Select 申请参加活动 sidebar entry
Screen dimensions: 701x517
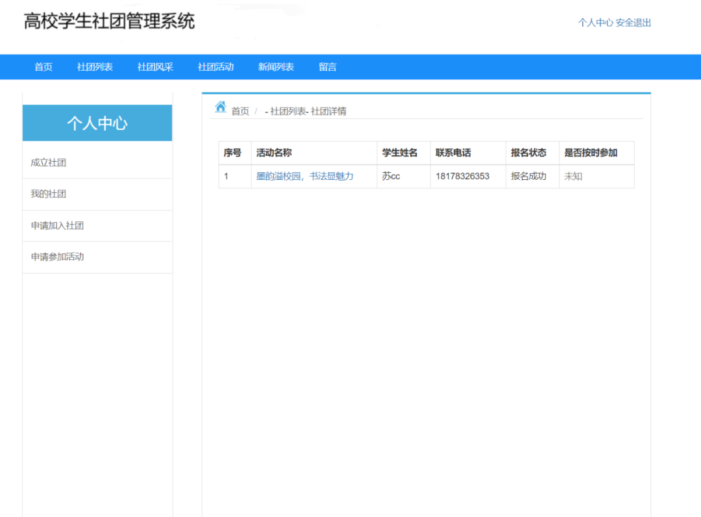coord(97,257)
